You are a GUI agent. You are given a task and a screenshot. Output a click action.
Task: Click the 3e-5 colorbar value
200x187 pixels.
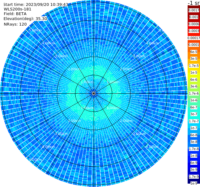pos(194,59)
